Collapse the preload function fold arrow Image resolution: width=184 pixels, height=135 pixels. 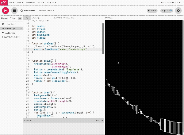point(30,43)
